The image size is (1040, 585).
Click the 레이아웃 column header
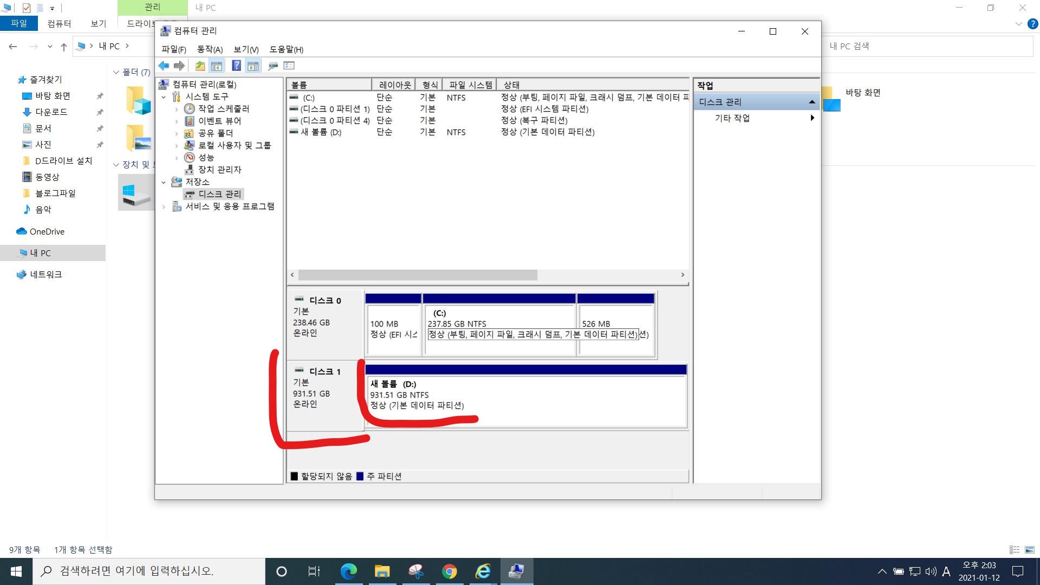coord(394,85)
